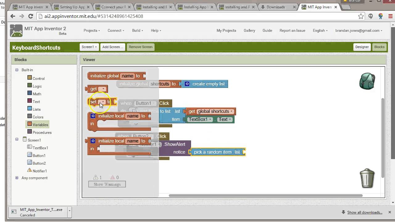Open the Connect menu
The width and height of the screenshot is (395, 222).
click(x=116, y=31)
